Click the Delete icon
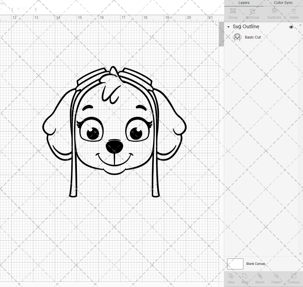The height and width of the screenshot is (287, 303). click(x=294, y=13)
